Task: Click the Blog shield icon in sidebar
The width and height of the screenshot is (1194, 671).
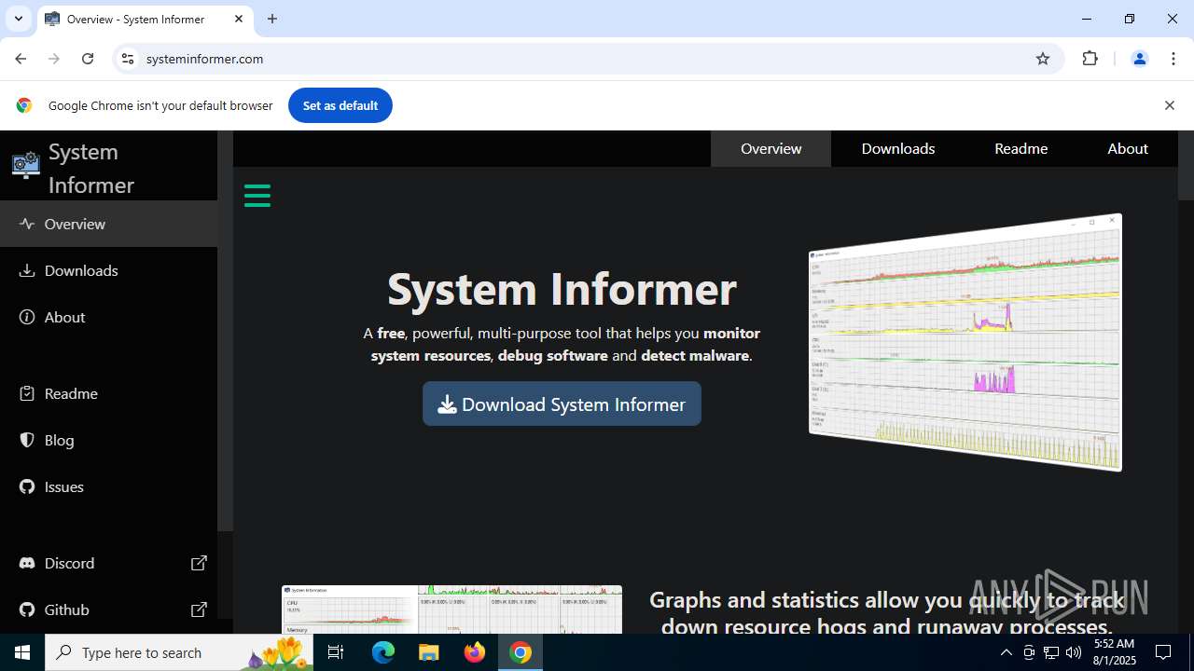Action: coord(27,440)
